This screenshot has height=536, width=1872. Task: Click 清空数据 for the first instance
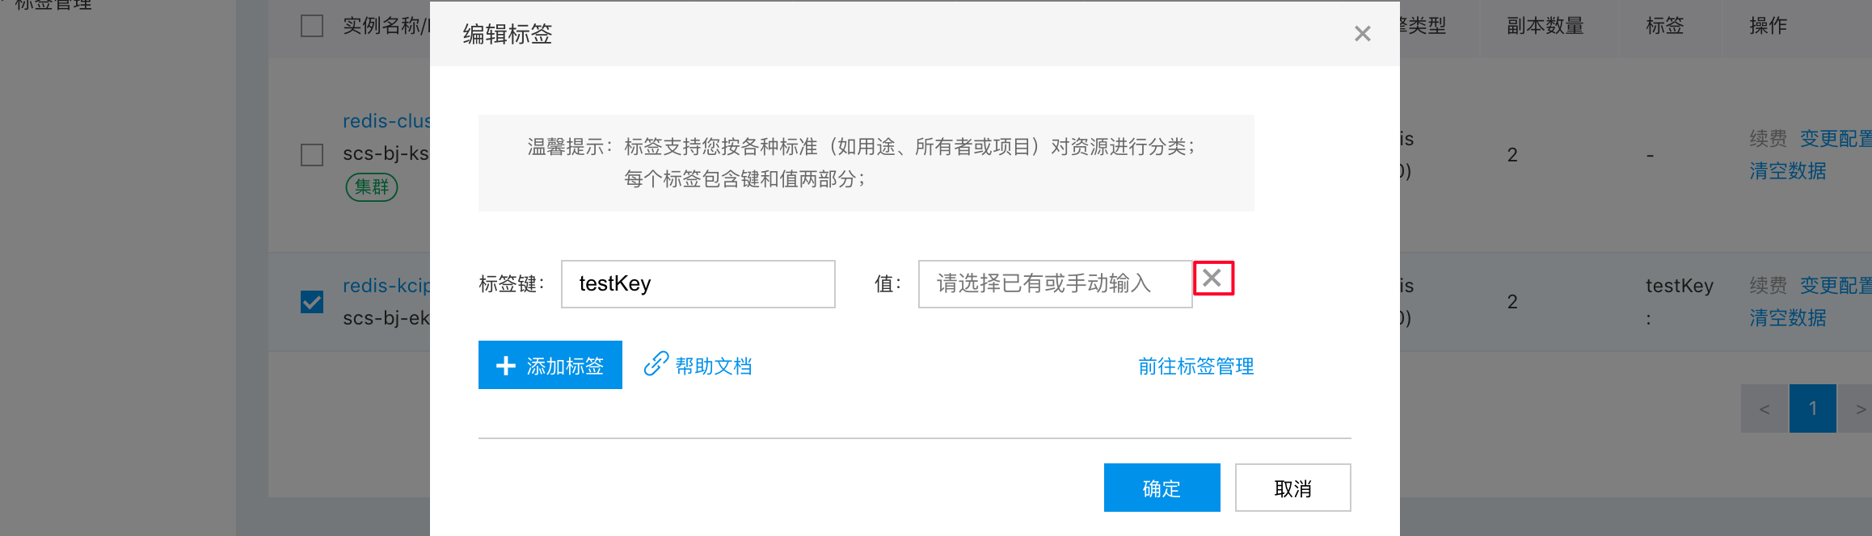1788,171
